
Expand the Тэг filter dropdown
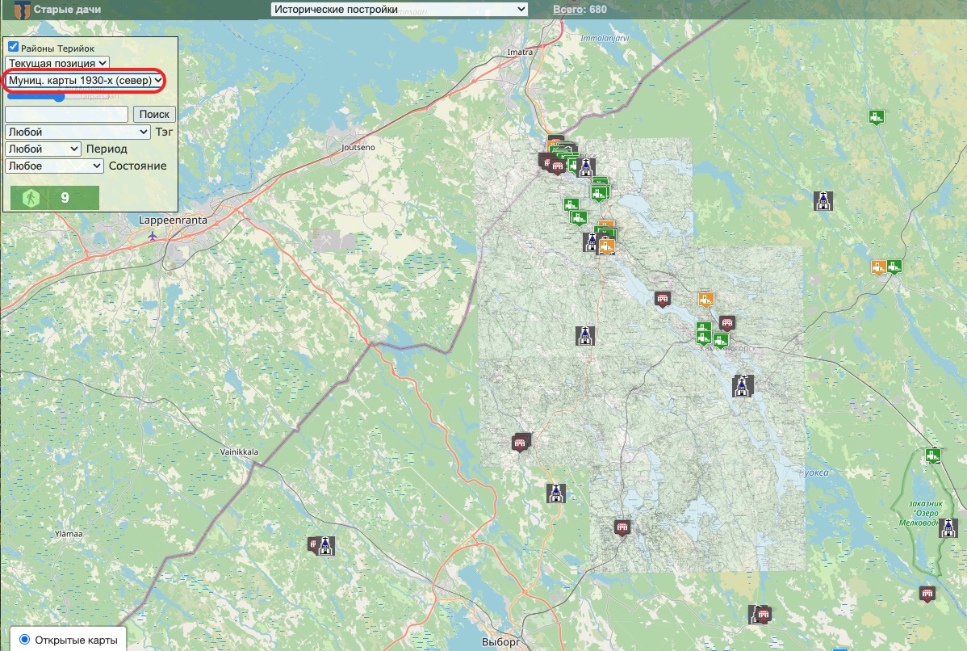pos(77,132)
